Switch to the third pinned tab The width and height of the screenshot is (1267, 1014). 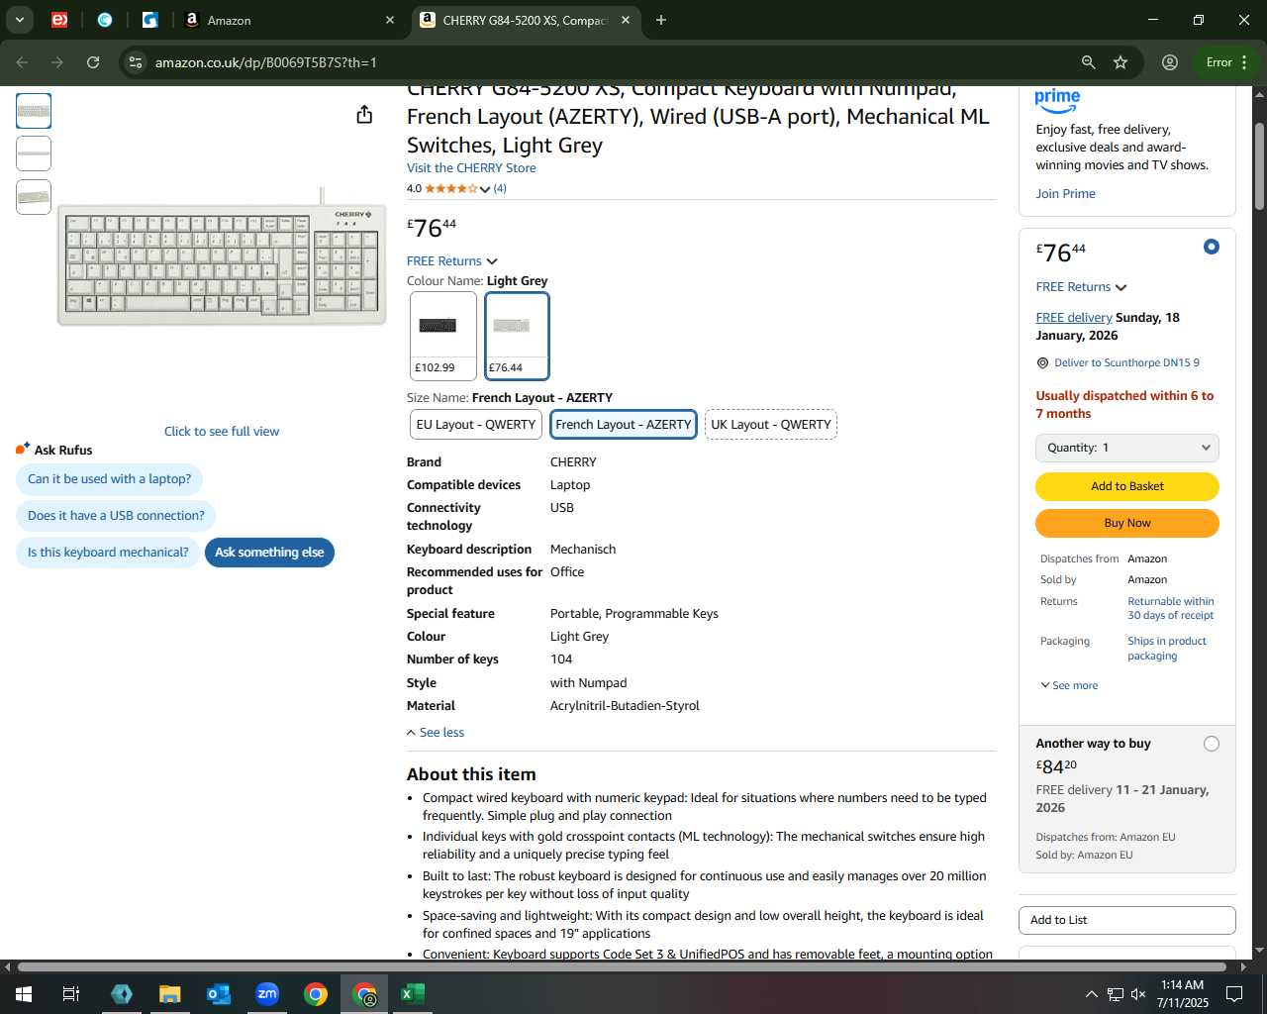pos(150,20)
